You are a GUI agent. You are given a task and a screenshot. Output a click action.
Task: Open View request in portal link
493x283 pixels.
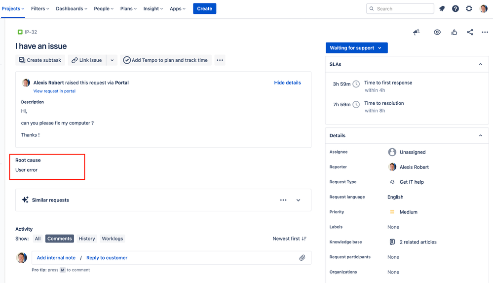[54, 91]
